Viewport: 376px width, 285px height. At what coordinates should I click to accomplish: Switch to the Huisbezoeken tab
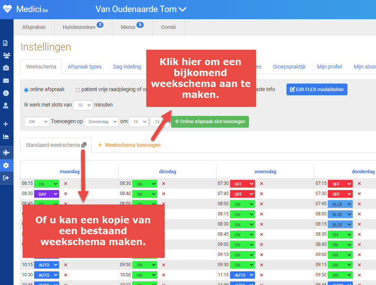click(79, 27)
